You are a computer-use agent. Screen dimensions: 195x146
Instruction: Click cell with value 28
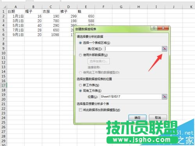(x=33, y=30)
